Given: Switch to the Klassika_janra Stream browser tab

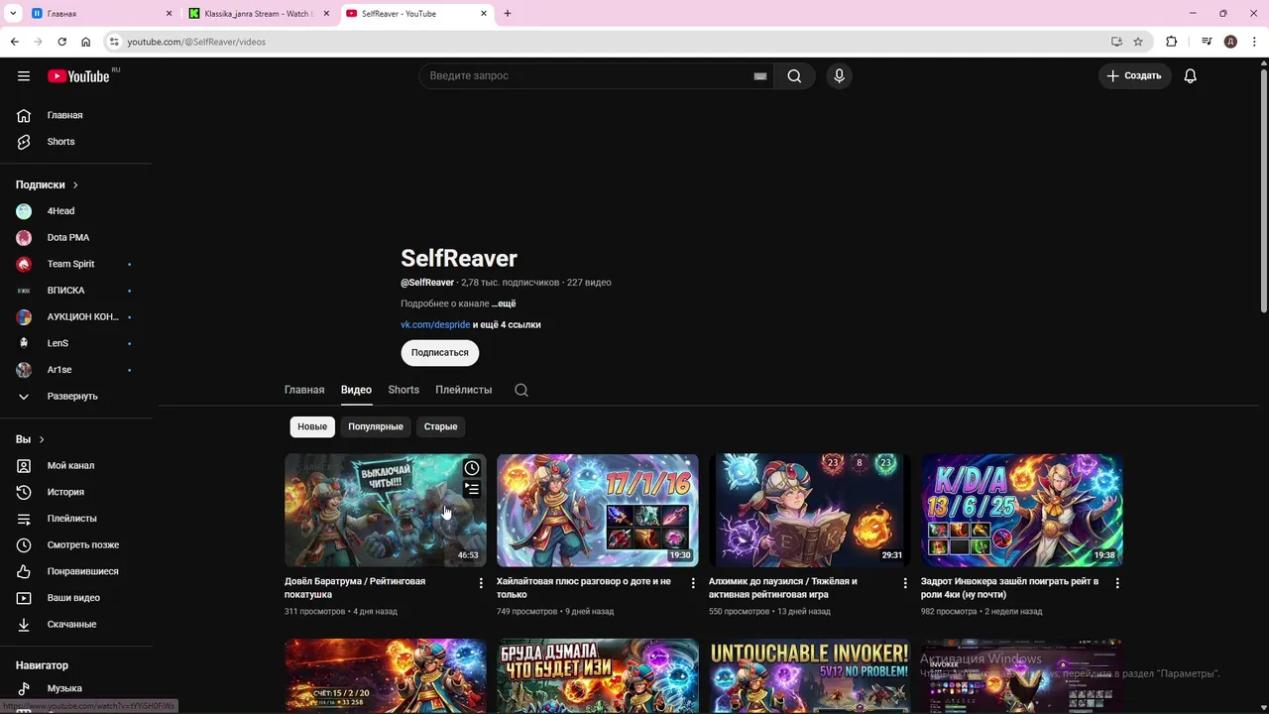Looking at the screenshot, I should coord(260,14).
